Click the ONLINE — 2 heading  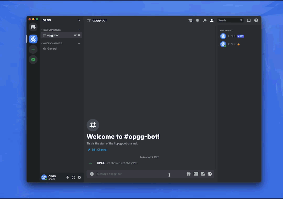click(227, 30)
